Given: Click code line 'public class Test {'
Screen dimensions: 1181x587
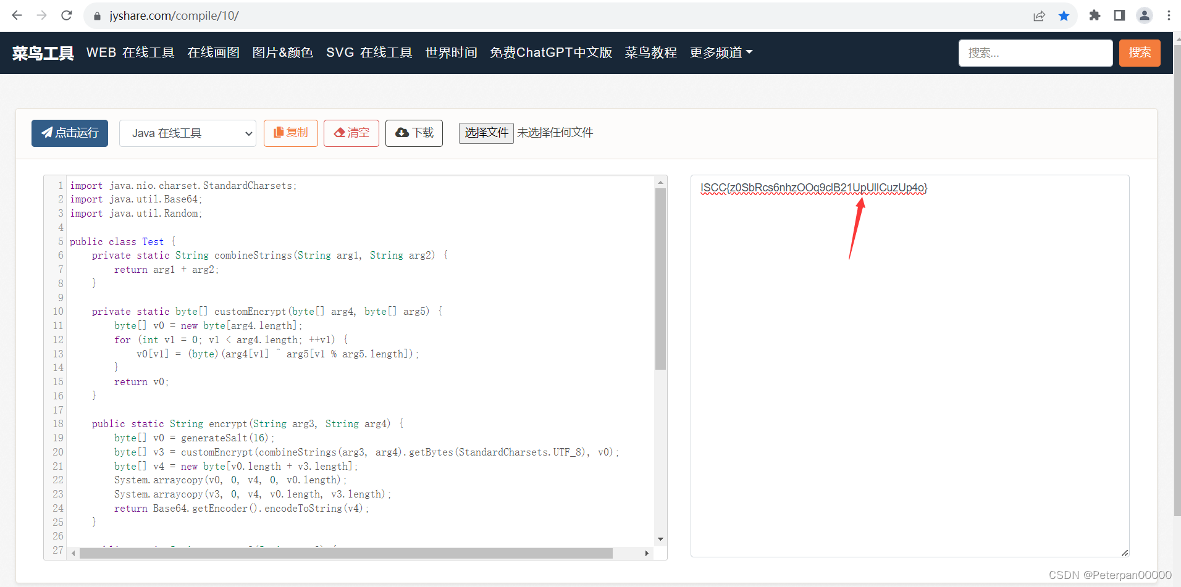Looking at the screenshot, I should tap(122, 241).
